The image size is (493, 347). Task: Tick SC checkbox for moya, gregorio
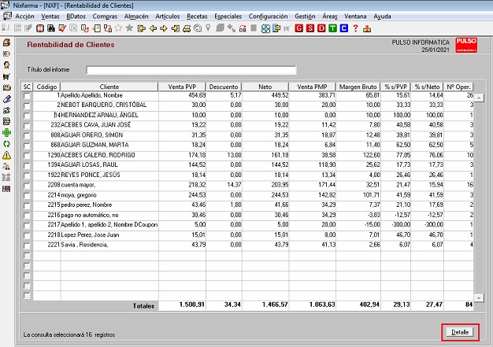coord(27,196)
